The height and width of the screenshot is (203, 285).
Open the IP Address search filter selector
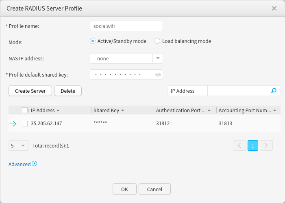187,91
